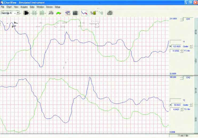Open the PostView trace icon

84,13
